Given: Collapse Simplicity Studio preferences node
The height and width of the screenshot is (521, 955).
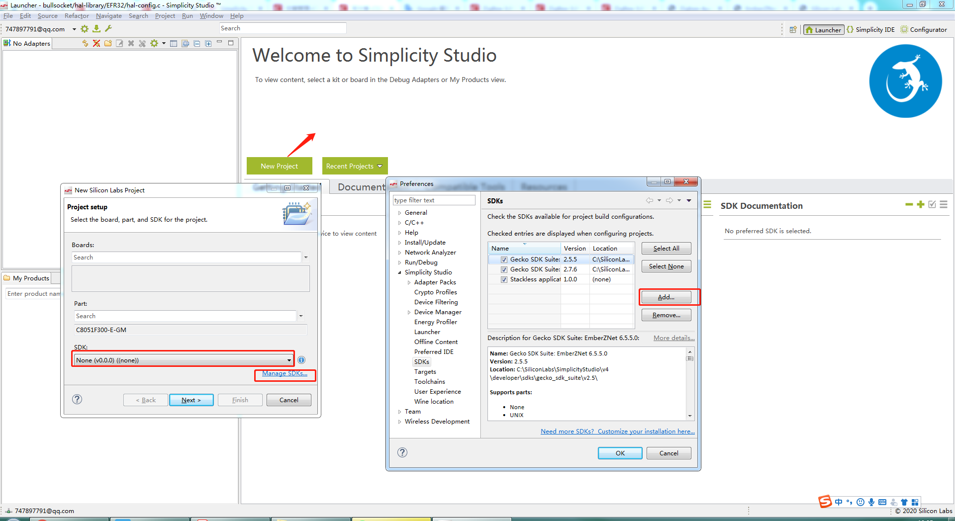Looking at the screenshot, I should pos(399,272).
